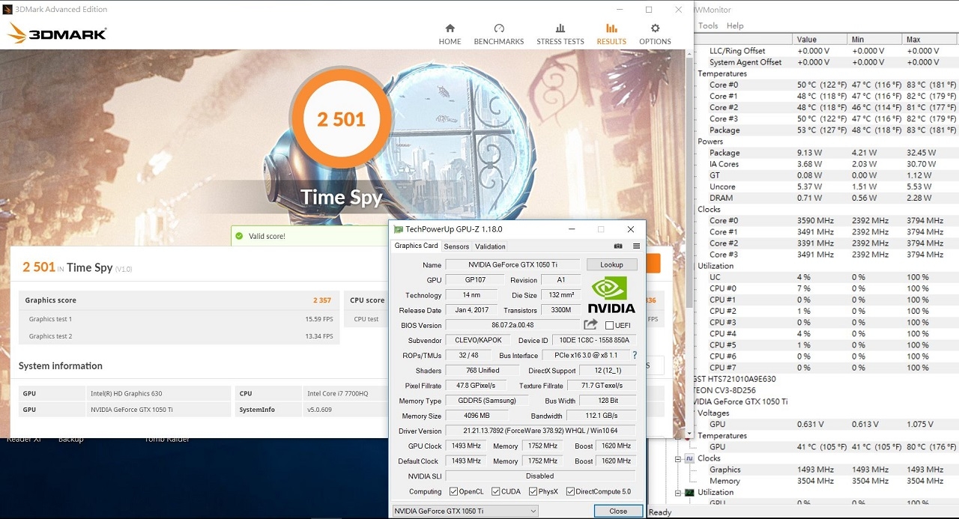The height and width of the screenshot is (519, 959).
Task: Open 3DMark Options gear
Action: [655, 34]
